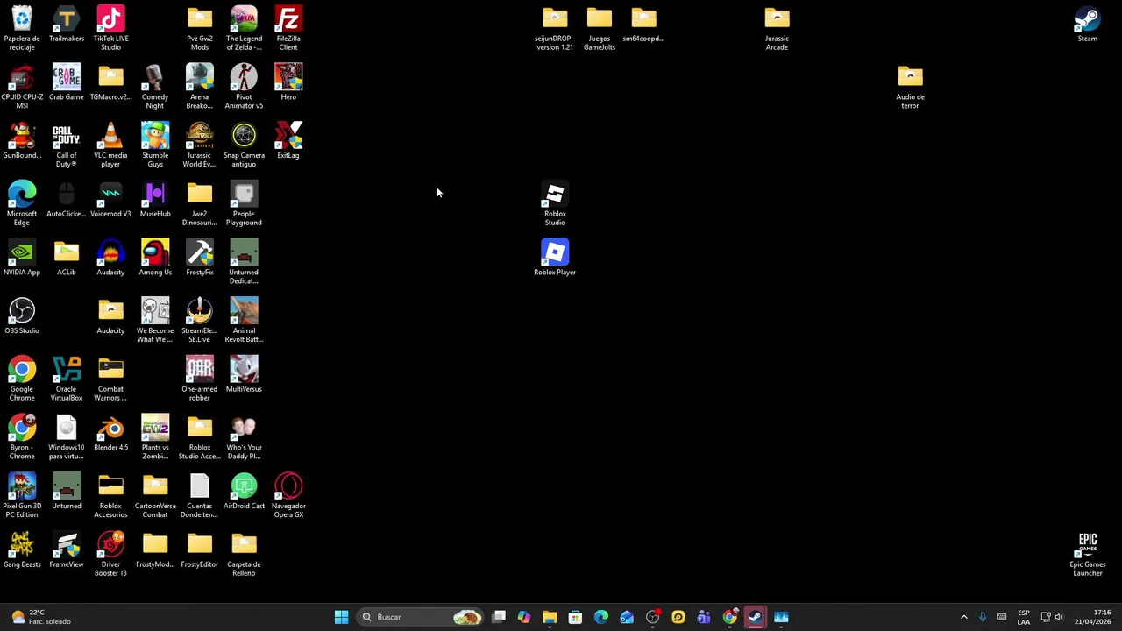Select the Blender 4.5 icon
The width and height of the screenshot is (1122, 631).
tap(110, 434)
